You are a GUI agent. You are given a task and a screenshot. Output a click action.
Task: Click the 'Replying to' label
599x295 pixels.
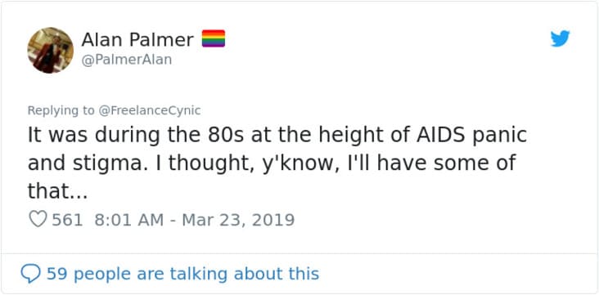pyautogui.click(x=61, y=110)
